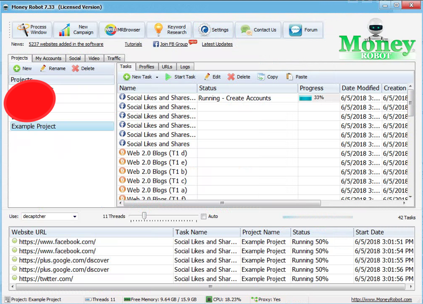Toggle the Auto threads checkbox
Viewport: 423px width, 304px height.
click(203, 216)
